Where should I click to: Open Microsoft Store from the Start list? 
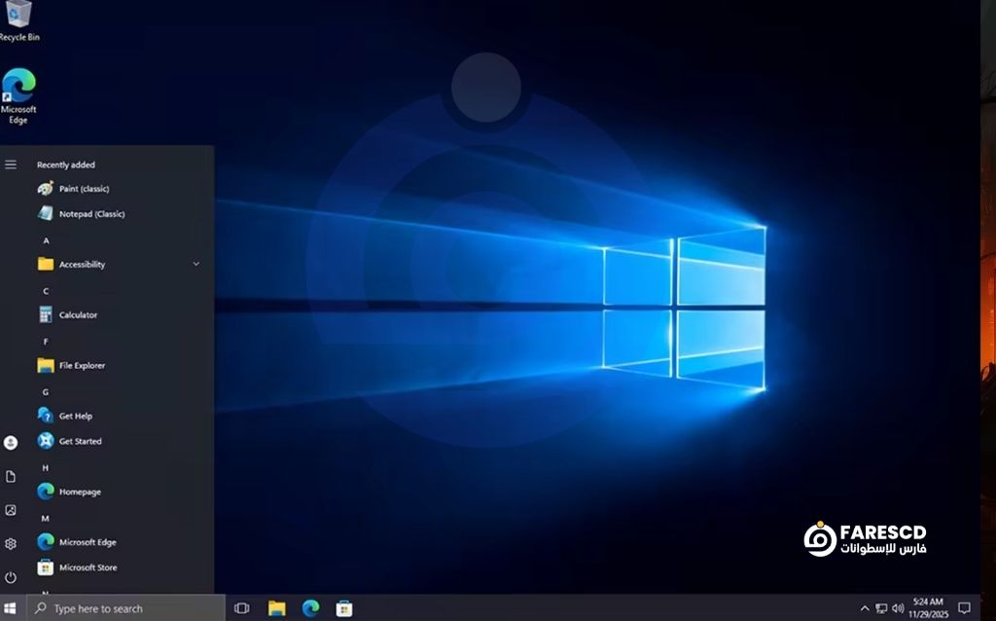[x=87, y=567]
